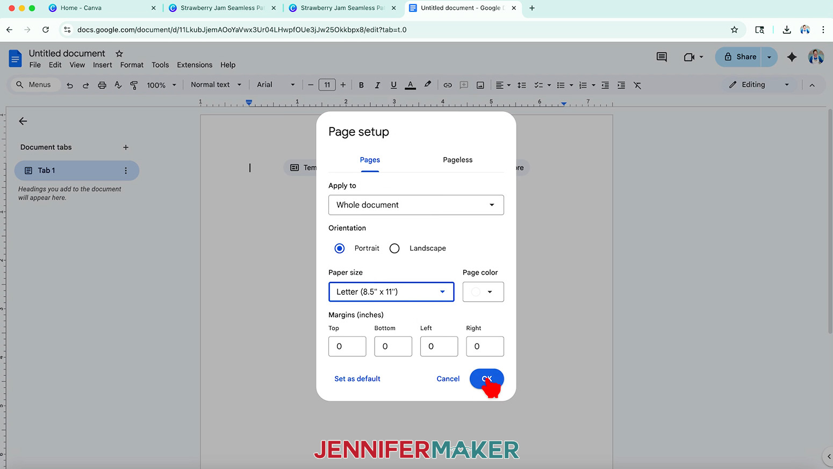This screenshot has width=833, height=469.
Task: Open the highlight color tool
Action: [x=427, y=84]
